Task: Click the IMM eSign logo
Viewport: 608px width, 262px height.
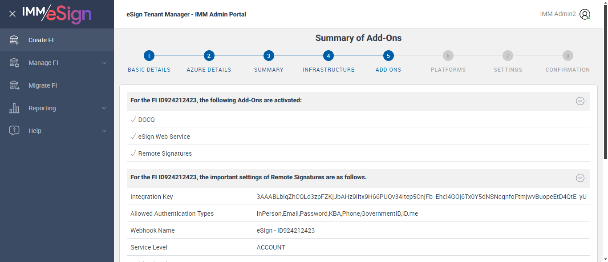Action: [57, 14]
